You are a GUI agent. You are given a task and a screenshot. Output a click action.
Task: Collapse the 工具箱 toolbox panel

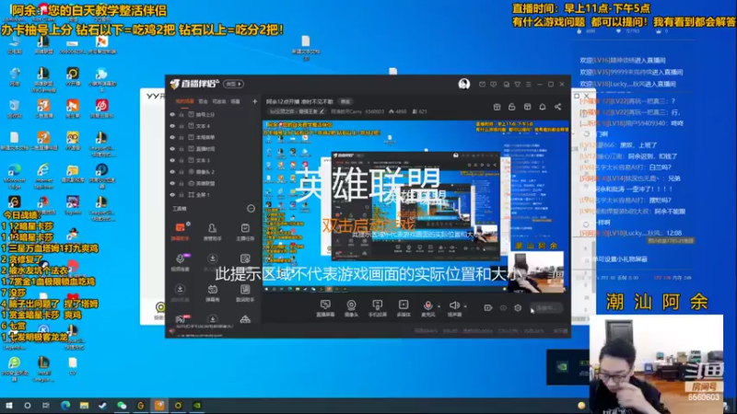pyautogui.click(x=251, y=209)
